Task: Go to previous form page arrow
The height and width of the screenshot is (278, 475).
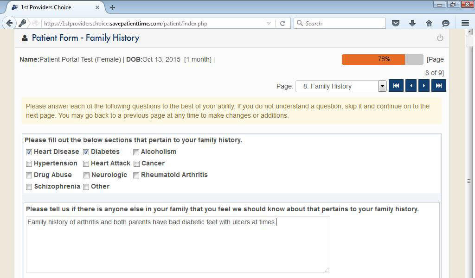Action: [411, 86]
